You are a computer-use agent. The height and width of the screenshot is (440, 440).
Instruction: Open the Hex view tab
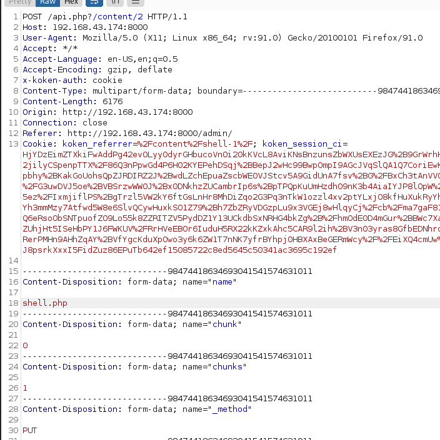tap(71, 2)
